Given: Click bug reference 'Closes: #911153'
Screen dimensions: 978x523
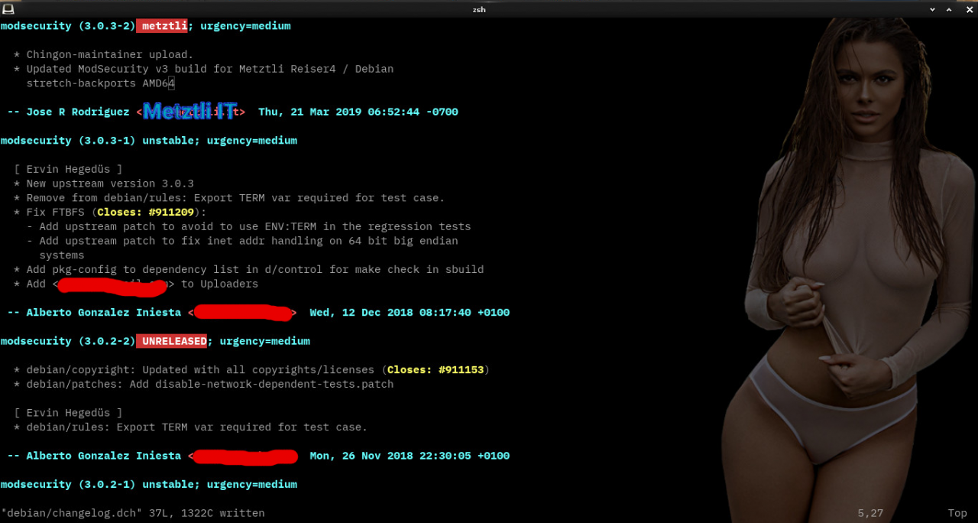Looking at the screenshot, I should 436,370.
